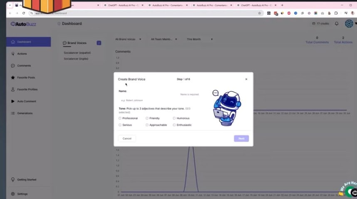
Task: Click the robot mascot illustration
Action: click(227, 108)
